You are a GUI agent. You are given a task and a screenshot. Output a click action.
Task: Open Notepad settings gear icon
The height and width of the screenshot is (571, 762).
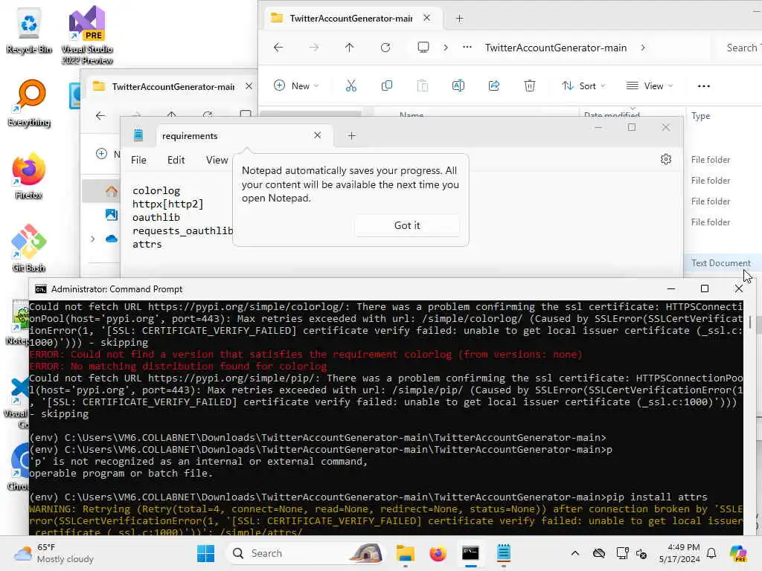coord(666,159)
